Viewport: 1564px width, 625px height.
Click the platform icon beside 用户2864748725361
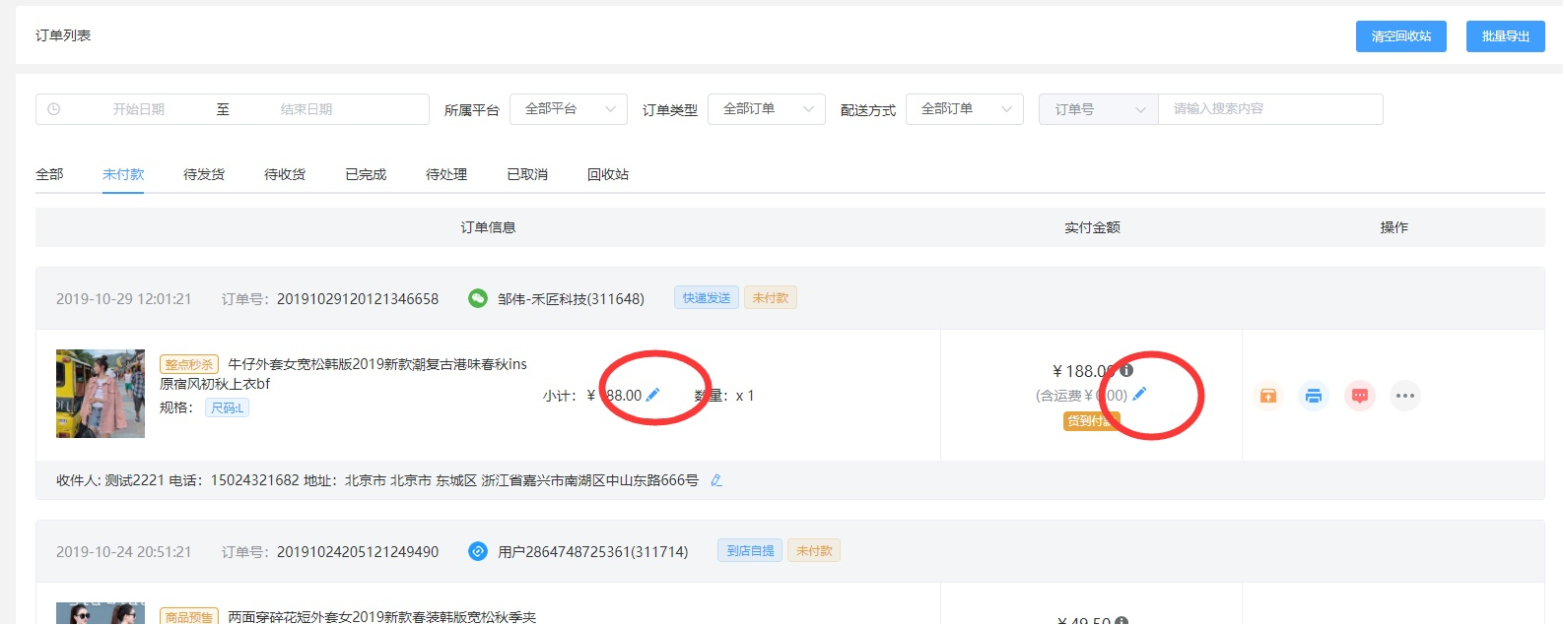pos(478,551)
